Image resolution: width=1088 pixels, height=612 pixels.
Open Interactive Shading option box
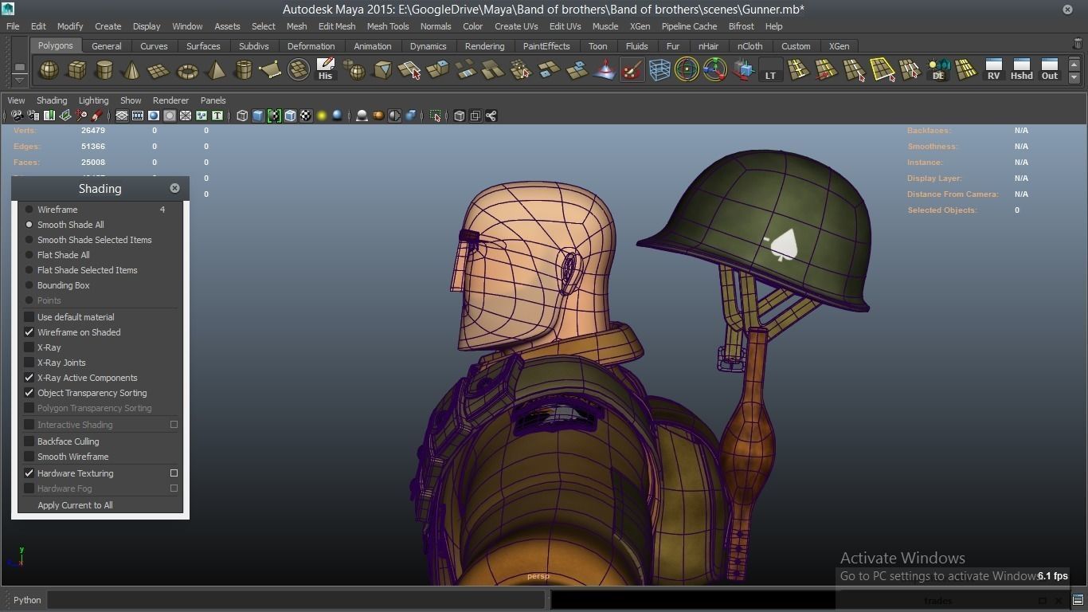pyautogui.click(x=174, y=425)
